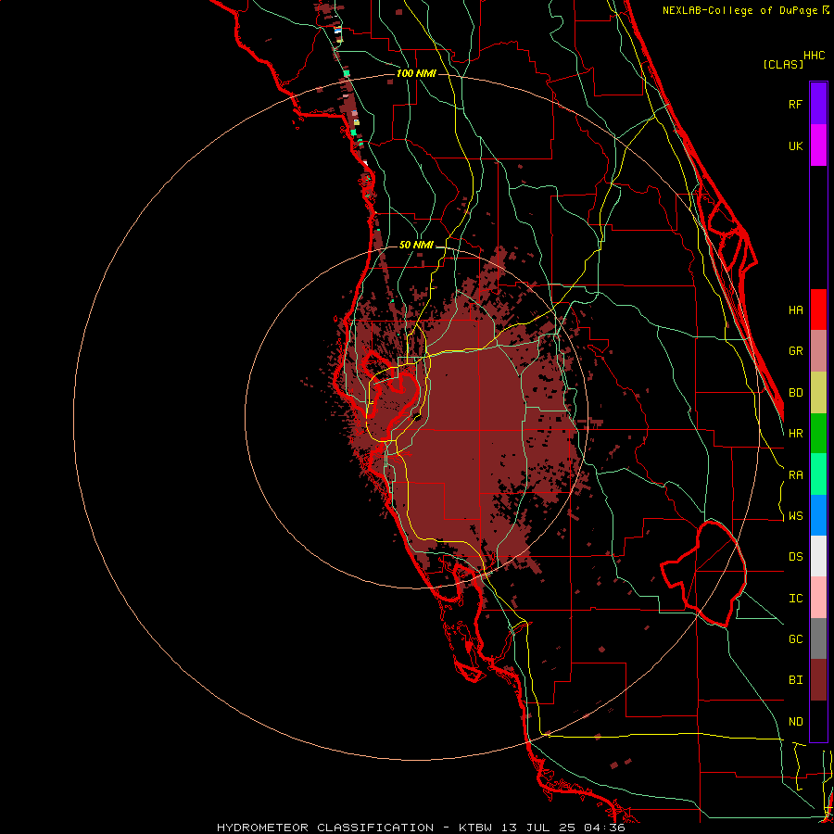Click the BI legend label
The image size is (834, 834).
(796, 680)
